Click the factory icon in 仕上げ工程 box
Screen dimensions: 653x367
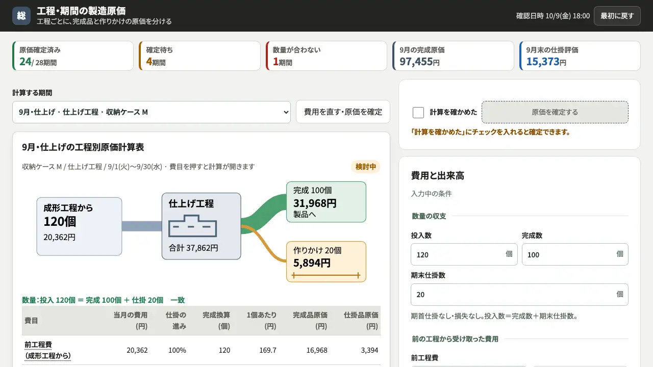click(x=193, y=225)
